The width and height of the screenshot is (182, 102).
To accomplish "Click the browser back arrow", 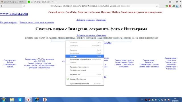I will (2, 6).
